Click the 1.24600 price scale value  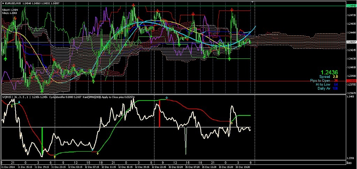(x=351, y=24)
